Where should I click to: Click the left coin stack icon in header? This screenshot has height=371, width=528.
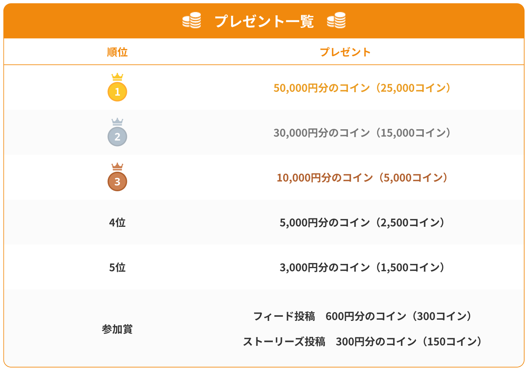pyautogui.click(x=192, y=21)
